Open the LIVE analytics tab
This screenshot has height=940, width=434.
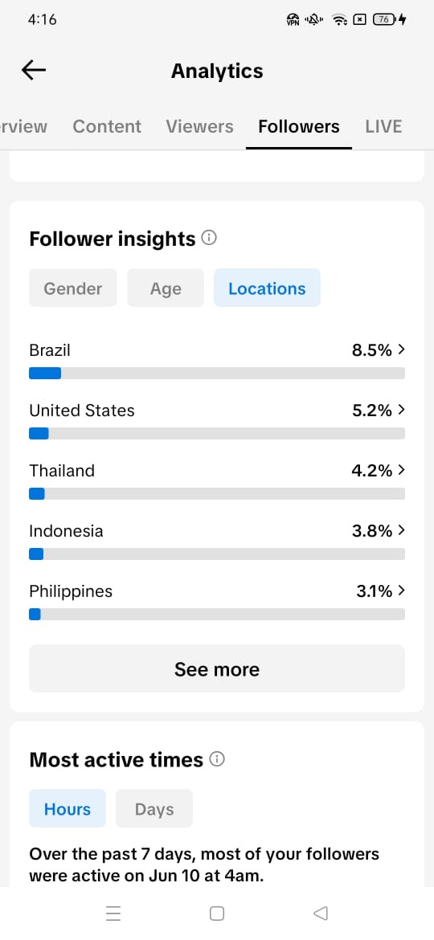pyautogui.click(x=383, y=126)
